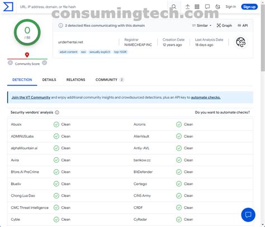Open the notifications comment icon

pos(207,7)
